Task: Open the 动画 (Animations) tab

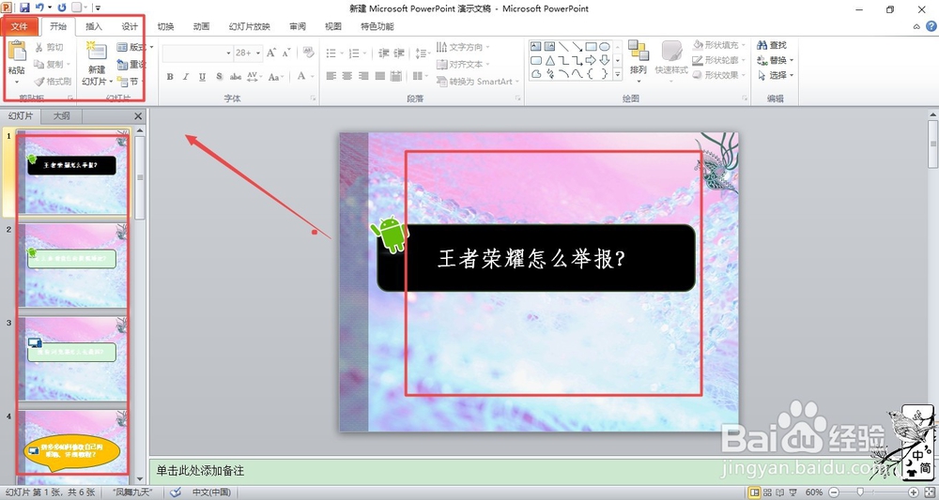Action: tap(201, 26)
